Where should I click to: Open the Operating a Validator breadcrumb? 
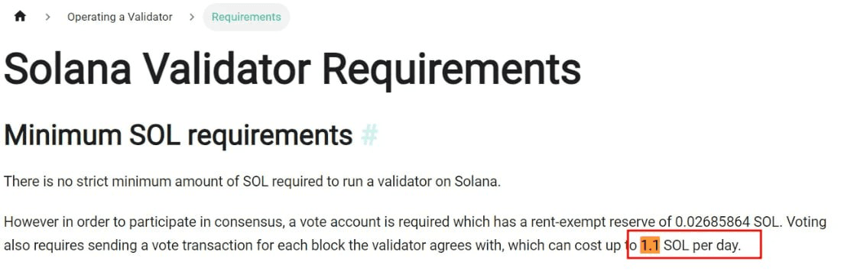point(119,17)
